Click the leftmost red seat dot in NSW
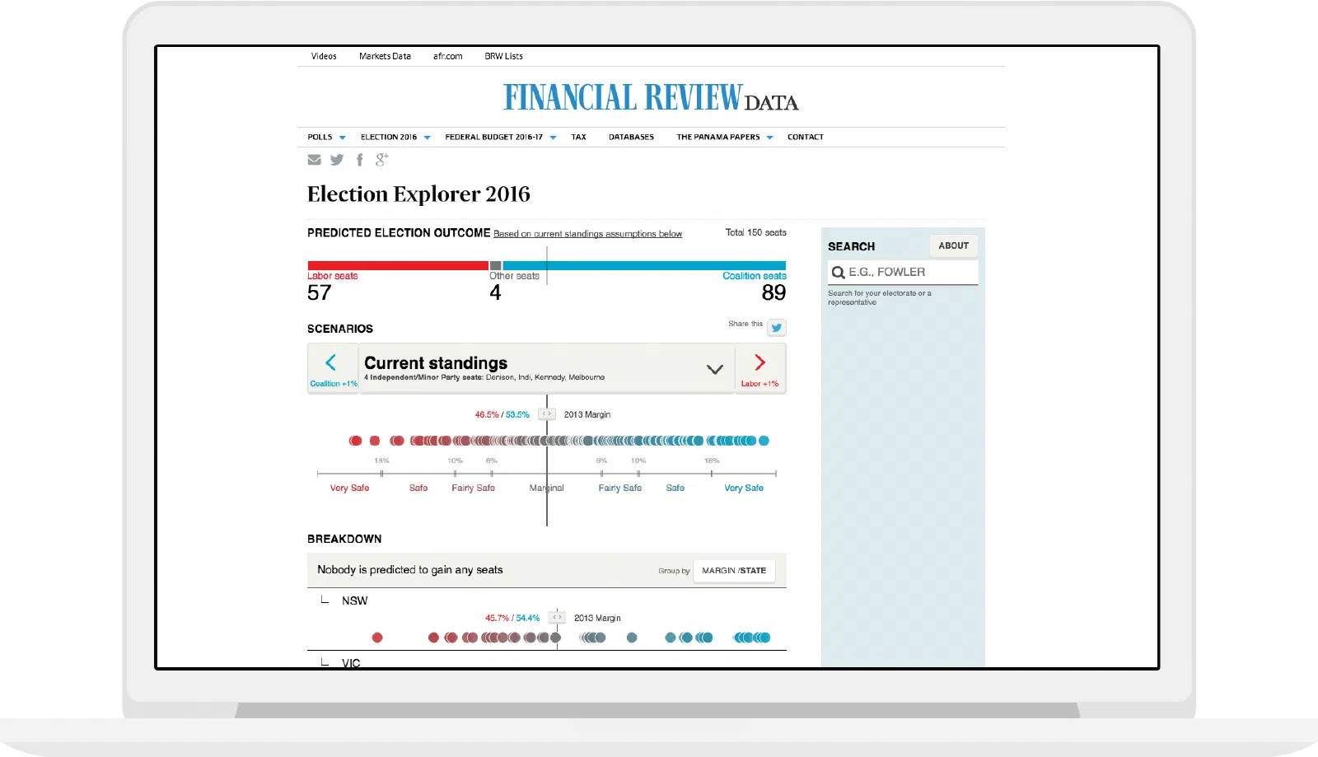Image resolution: width=1318 pixels, height=757 pixels. click(377, 638)
